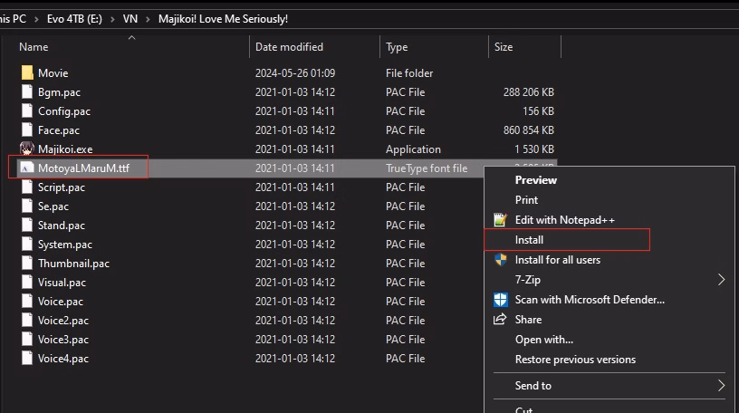Click the shield icon beside Install for all users
Screen dimensions: 739x413
[x=500, y=260]
